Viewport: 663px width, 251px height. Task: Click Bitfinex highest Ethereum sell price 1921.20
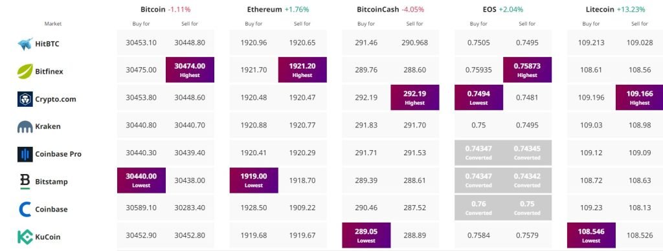(x=302, y=70)
